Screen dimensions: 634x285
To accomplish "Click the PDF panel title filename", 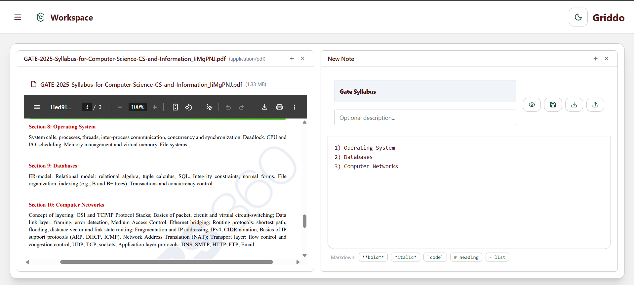I will tap(125, 59).
